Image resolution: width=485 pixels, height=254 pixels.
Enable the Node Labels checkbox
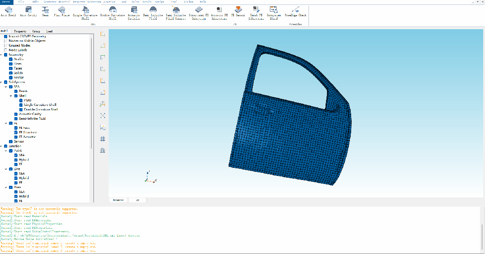[x=5, y=50]
